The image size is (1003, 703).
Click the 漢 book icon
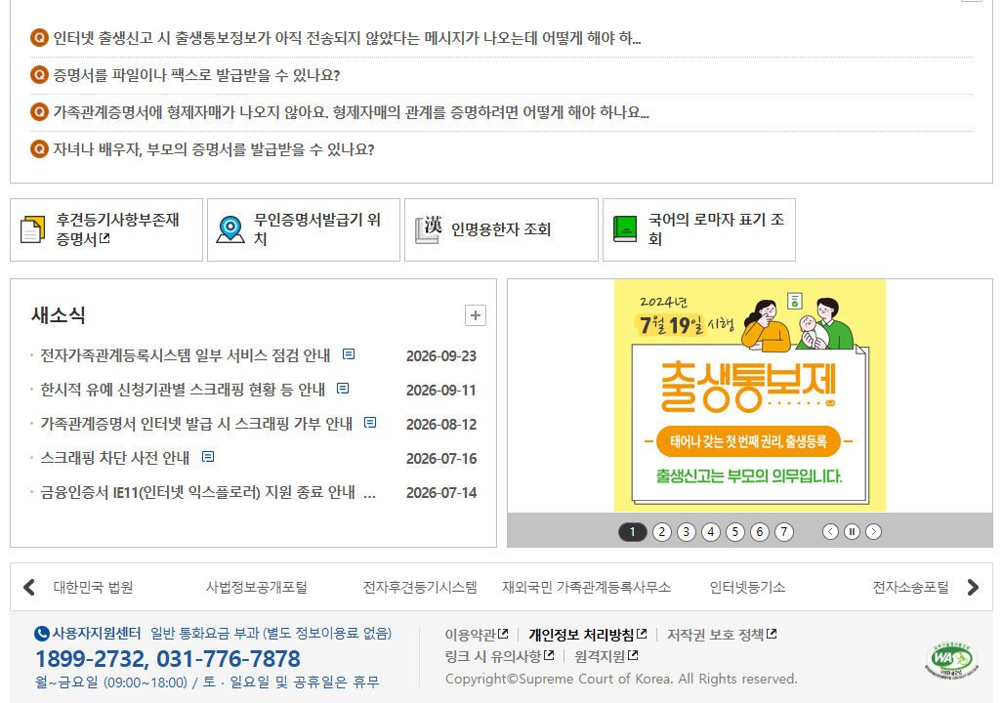[429, 229]
